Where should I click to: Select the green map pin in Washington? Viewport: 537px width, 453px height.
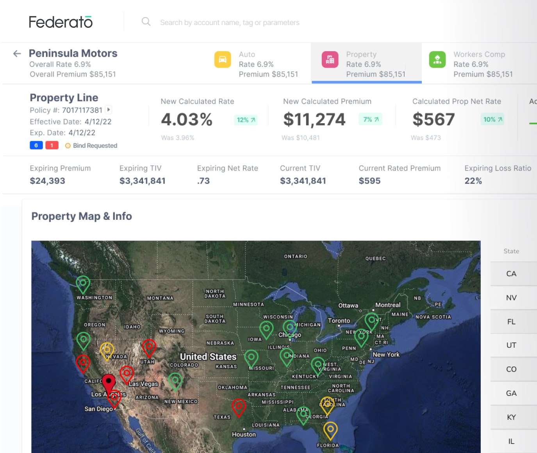pos(83,283)
